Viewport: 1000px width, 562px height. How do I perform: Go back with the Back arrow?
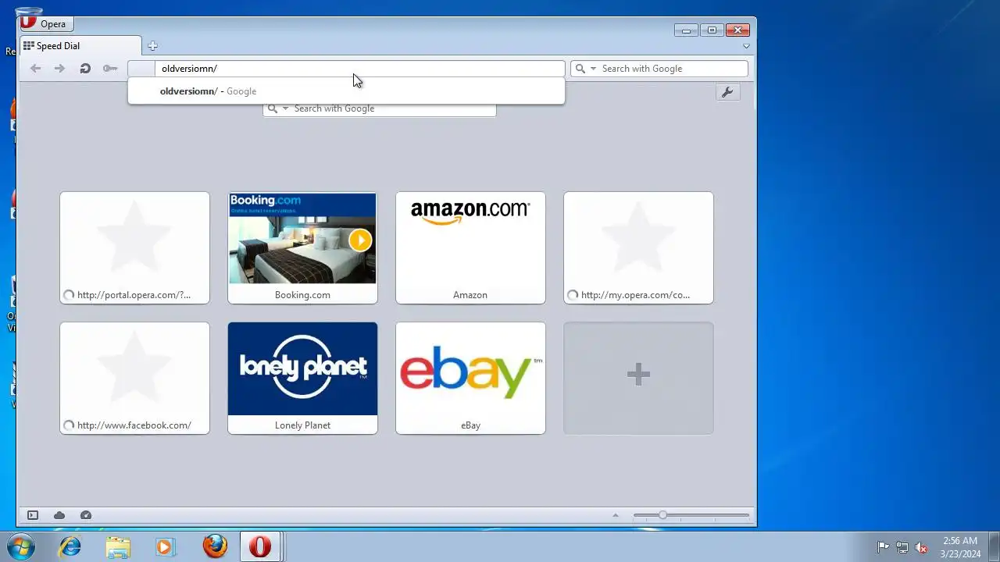(x=35, y=69)
